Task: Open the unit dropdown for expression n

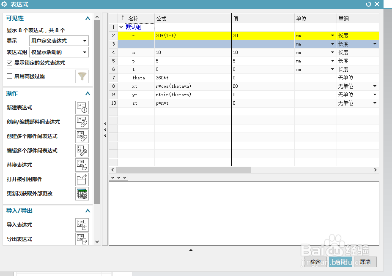Action: tap(332, 52)
